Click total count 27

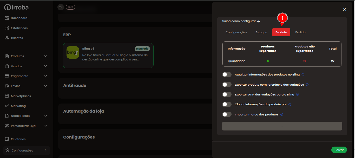[333, 61]
